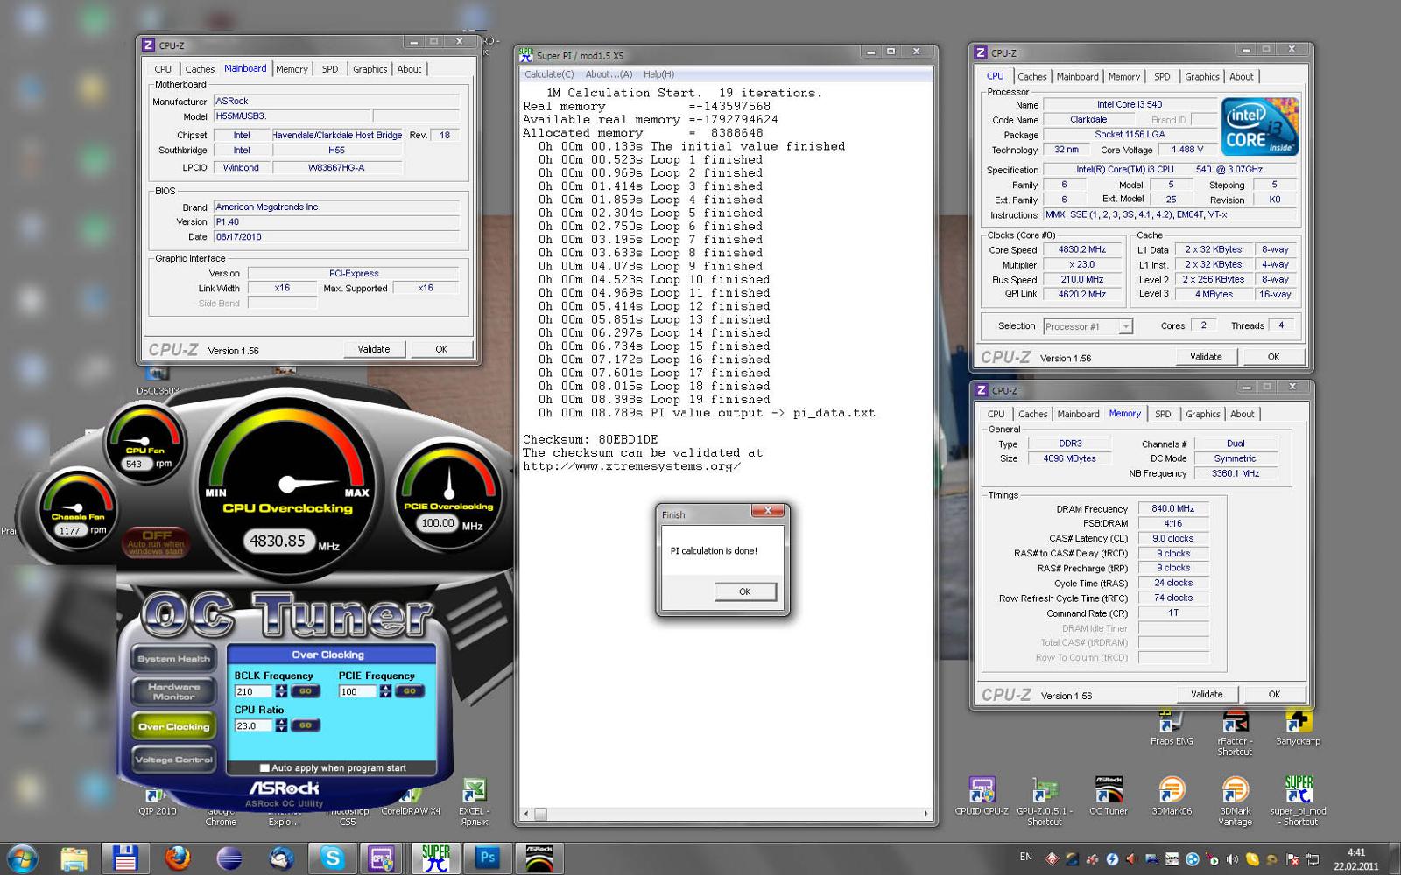Screen dimensions: 1401x875
Task: Click the clock showing 4:41
Action: (1356, 852)
